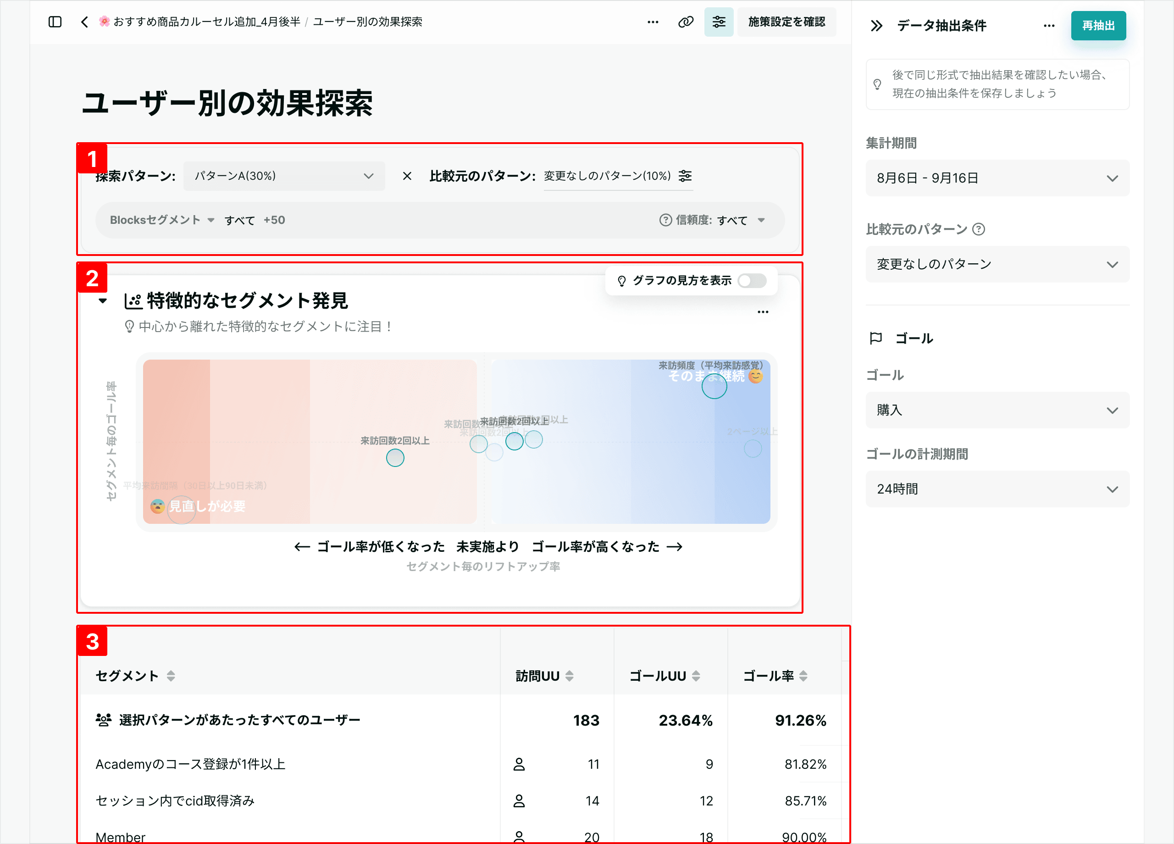The width and height of the screenshot is (1174, 844).
Task: Open the Blocksセグメント filter dropdown
Action: click(x=161, y=220)
